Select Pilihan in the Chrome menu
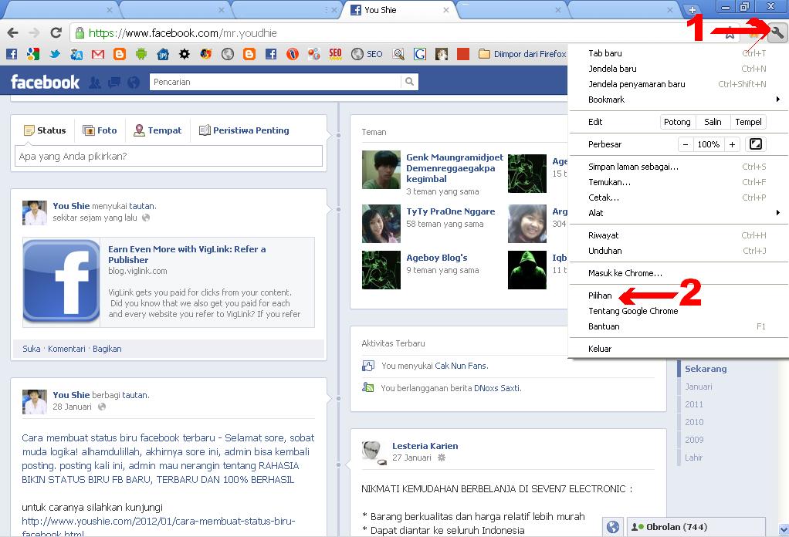This screenshot has height=537, width=789. 679,296
